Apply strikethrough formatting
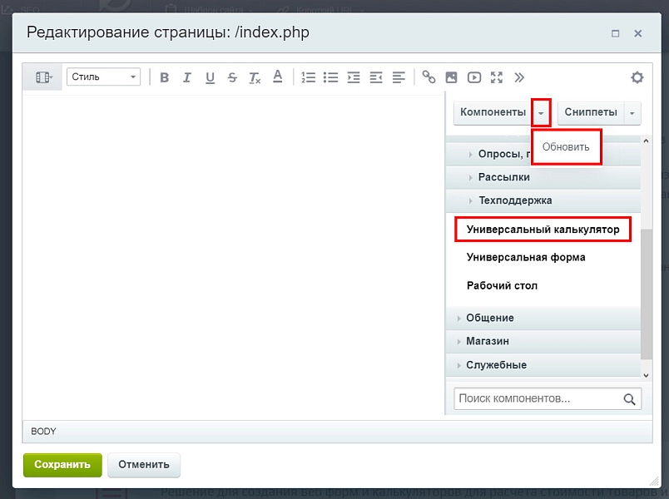Image resolution: width=669 pixels, height=499 pixels. click(232, 77)
